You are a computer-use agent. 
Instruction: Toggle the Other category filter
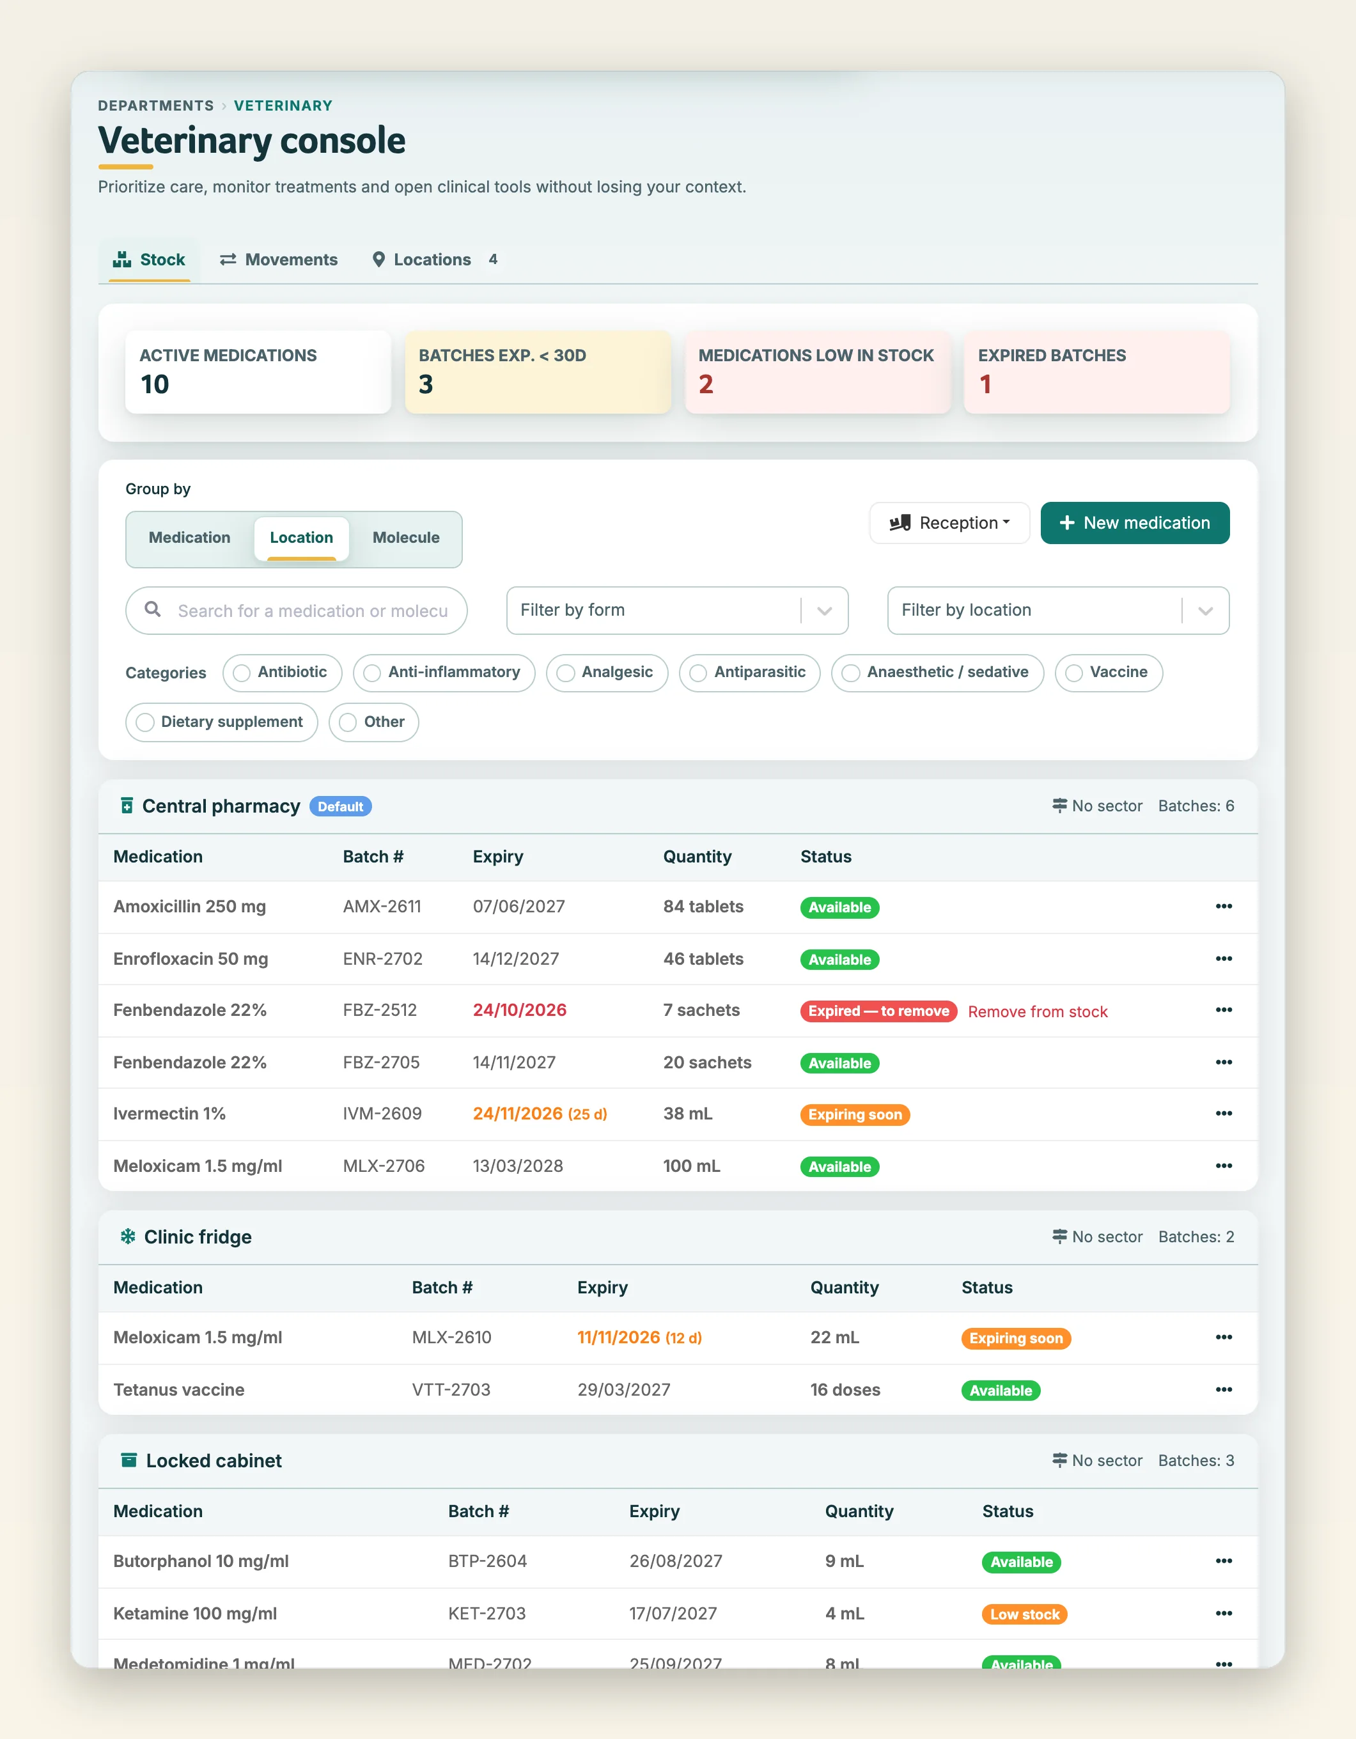coord(373,722)
